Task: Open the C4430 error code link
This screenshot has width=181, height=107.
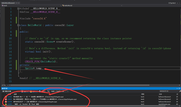Action: [10, 99]
